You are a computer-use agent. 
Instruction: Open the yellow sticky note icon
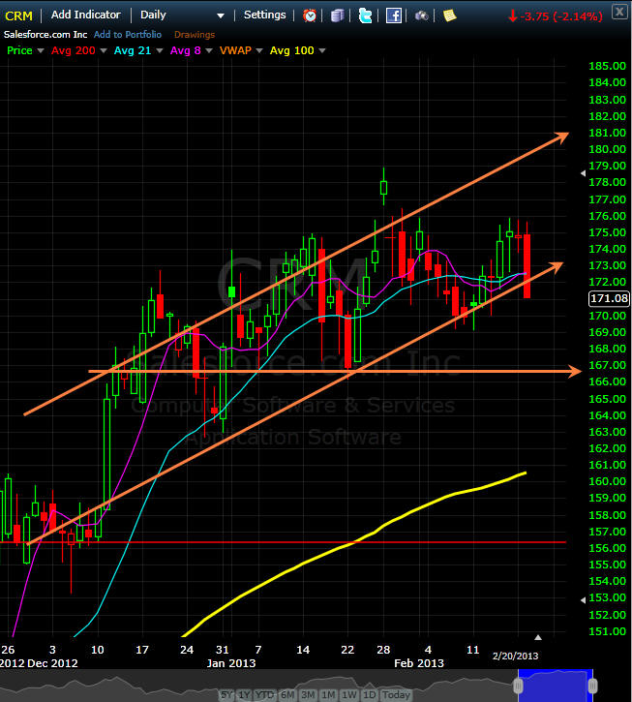[449, 15]
